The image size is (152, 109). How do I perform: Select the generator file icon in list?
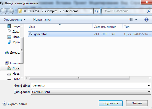31,34
